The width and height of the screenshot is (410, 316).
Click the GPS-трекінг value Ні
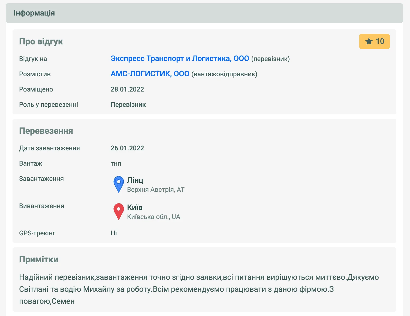(x=114, y=233)
